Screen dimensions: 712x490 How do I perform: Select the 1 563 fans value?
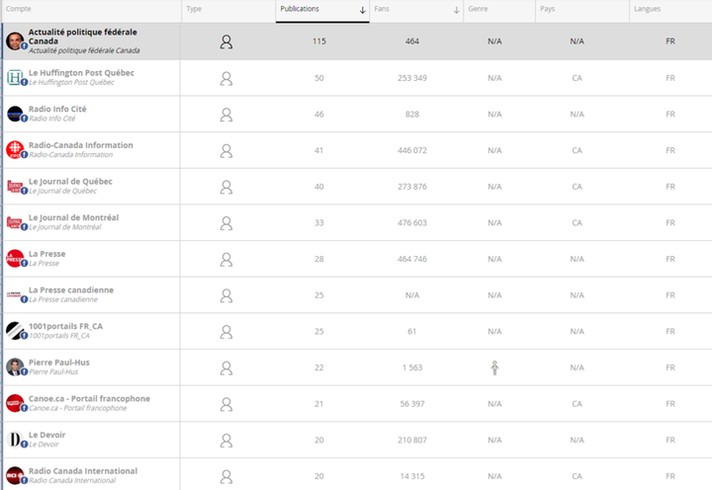pyautogui.click(x=412, y=367)
